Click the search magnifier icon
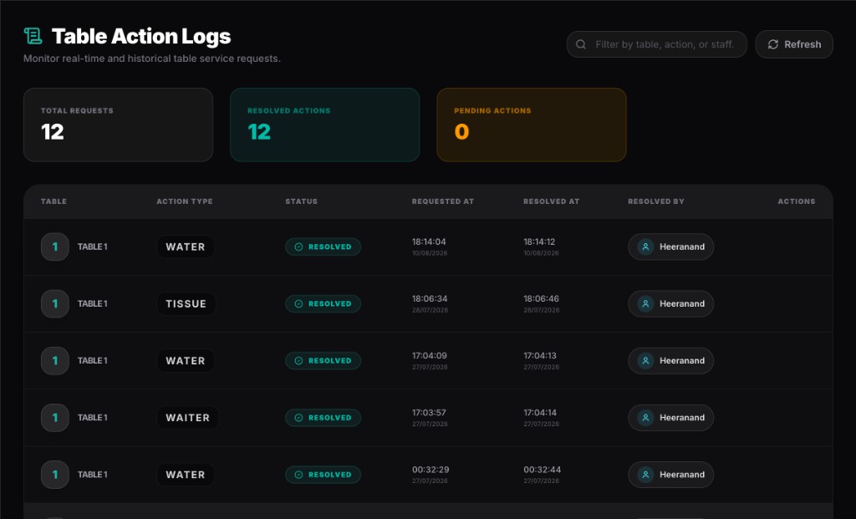 pos(581,44)
